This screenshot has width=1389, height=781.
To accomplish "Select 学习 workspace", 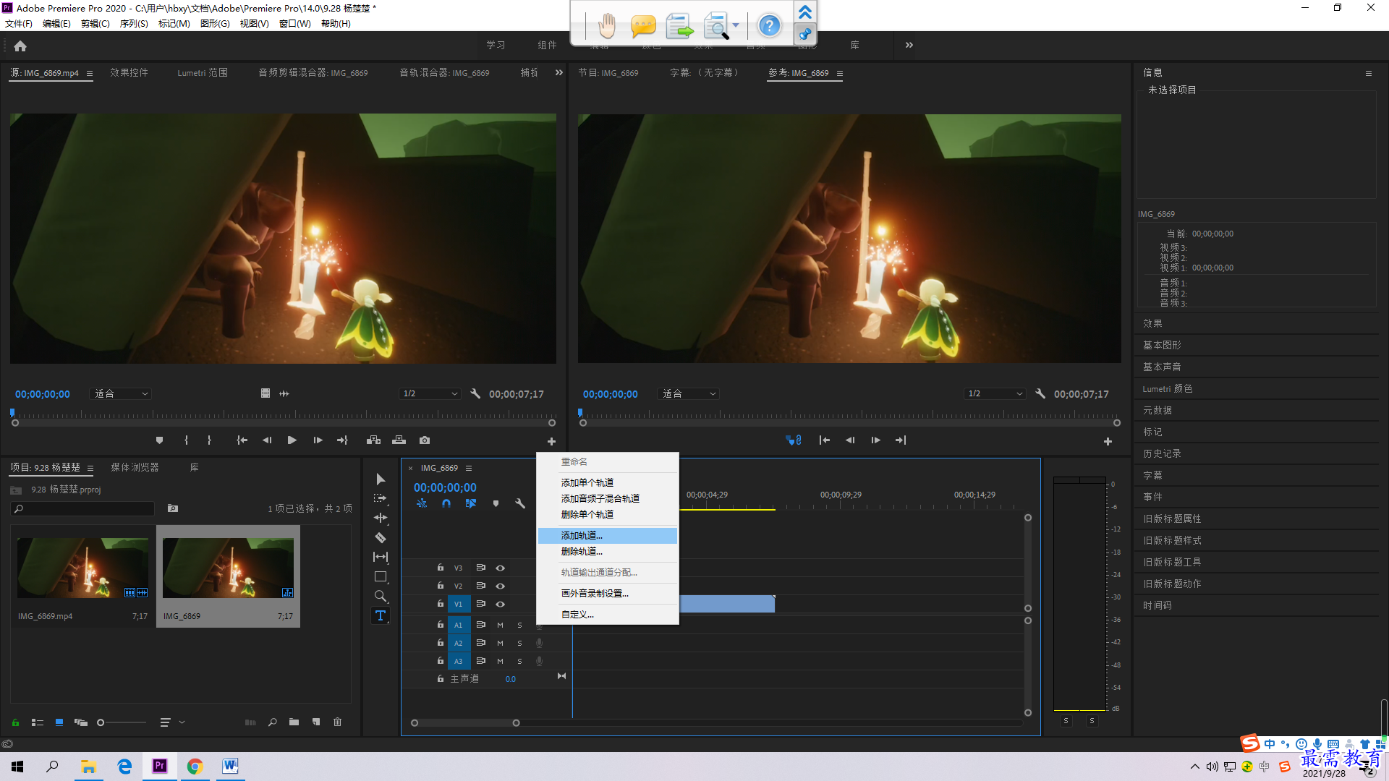I will [x=496, y=46].
